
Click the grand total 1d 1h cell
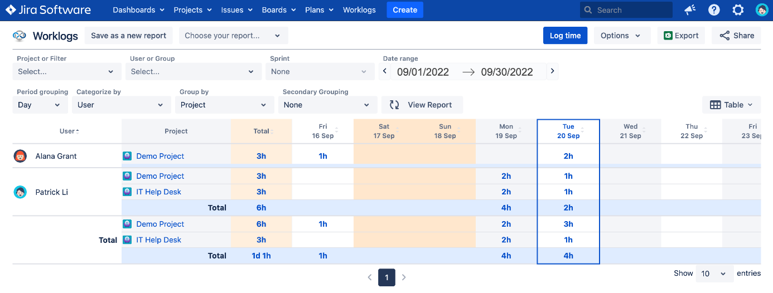coord(261,256)
